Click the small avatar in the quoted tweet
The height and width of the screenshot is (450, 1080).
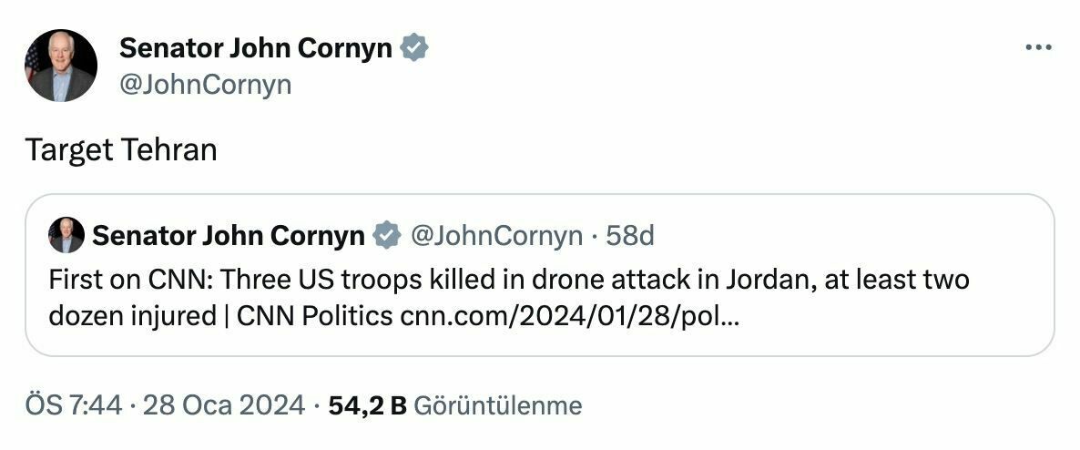coord(66,236)
